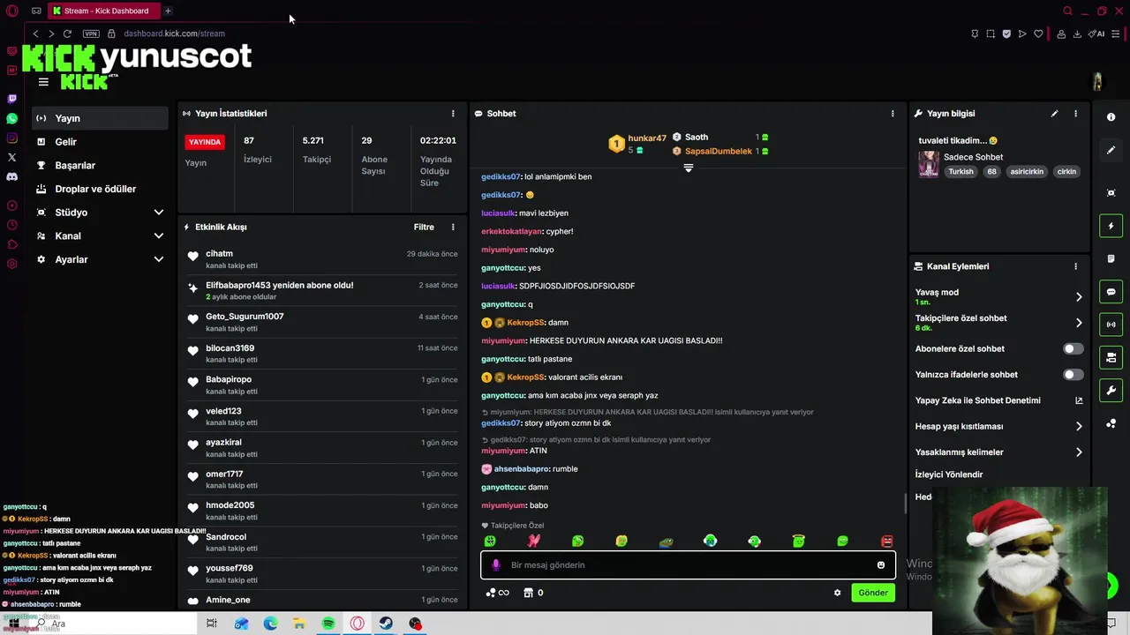Open WhatsApp in the browser sidebar
The height and width of the screenshot is (635, 1130).
pos(11,118)
